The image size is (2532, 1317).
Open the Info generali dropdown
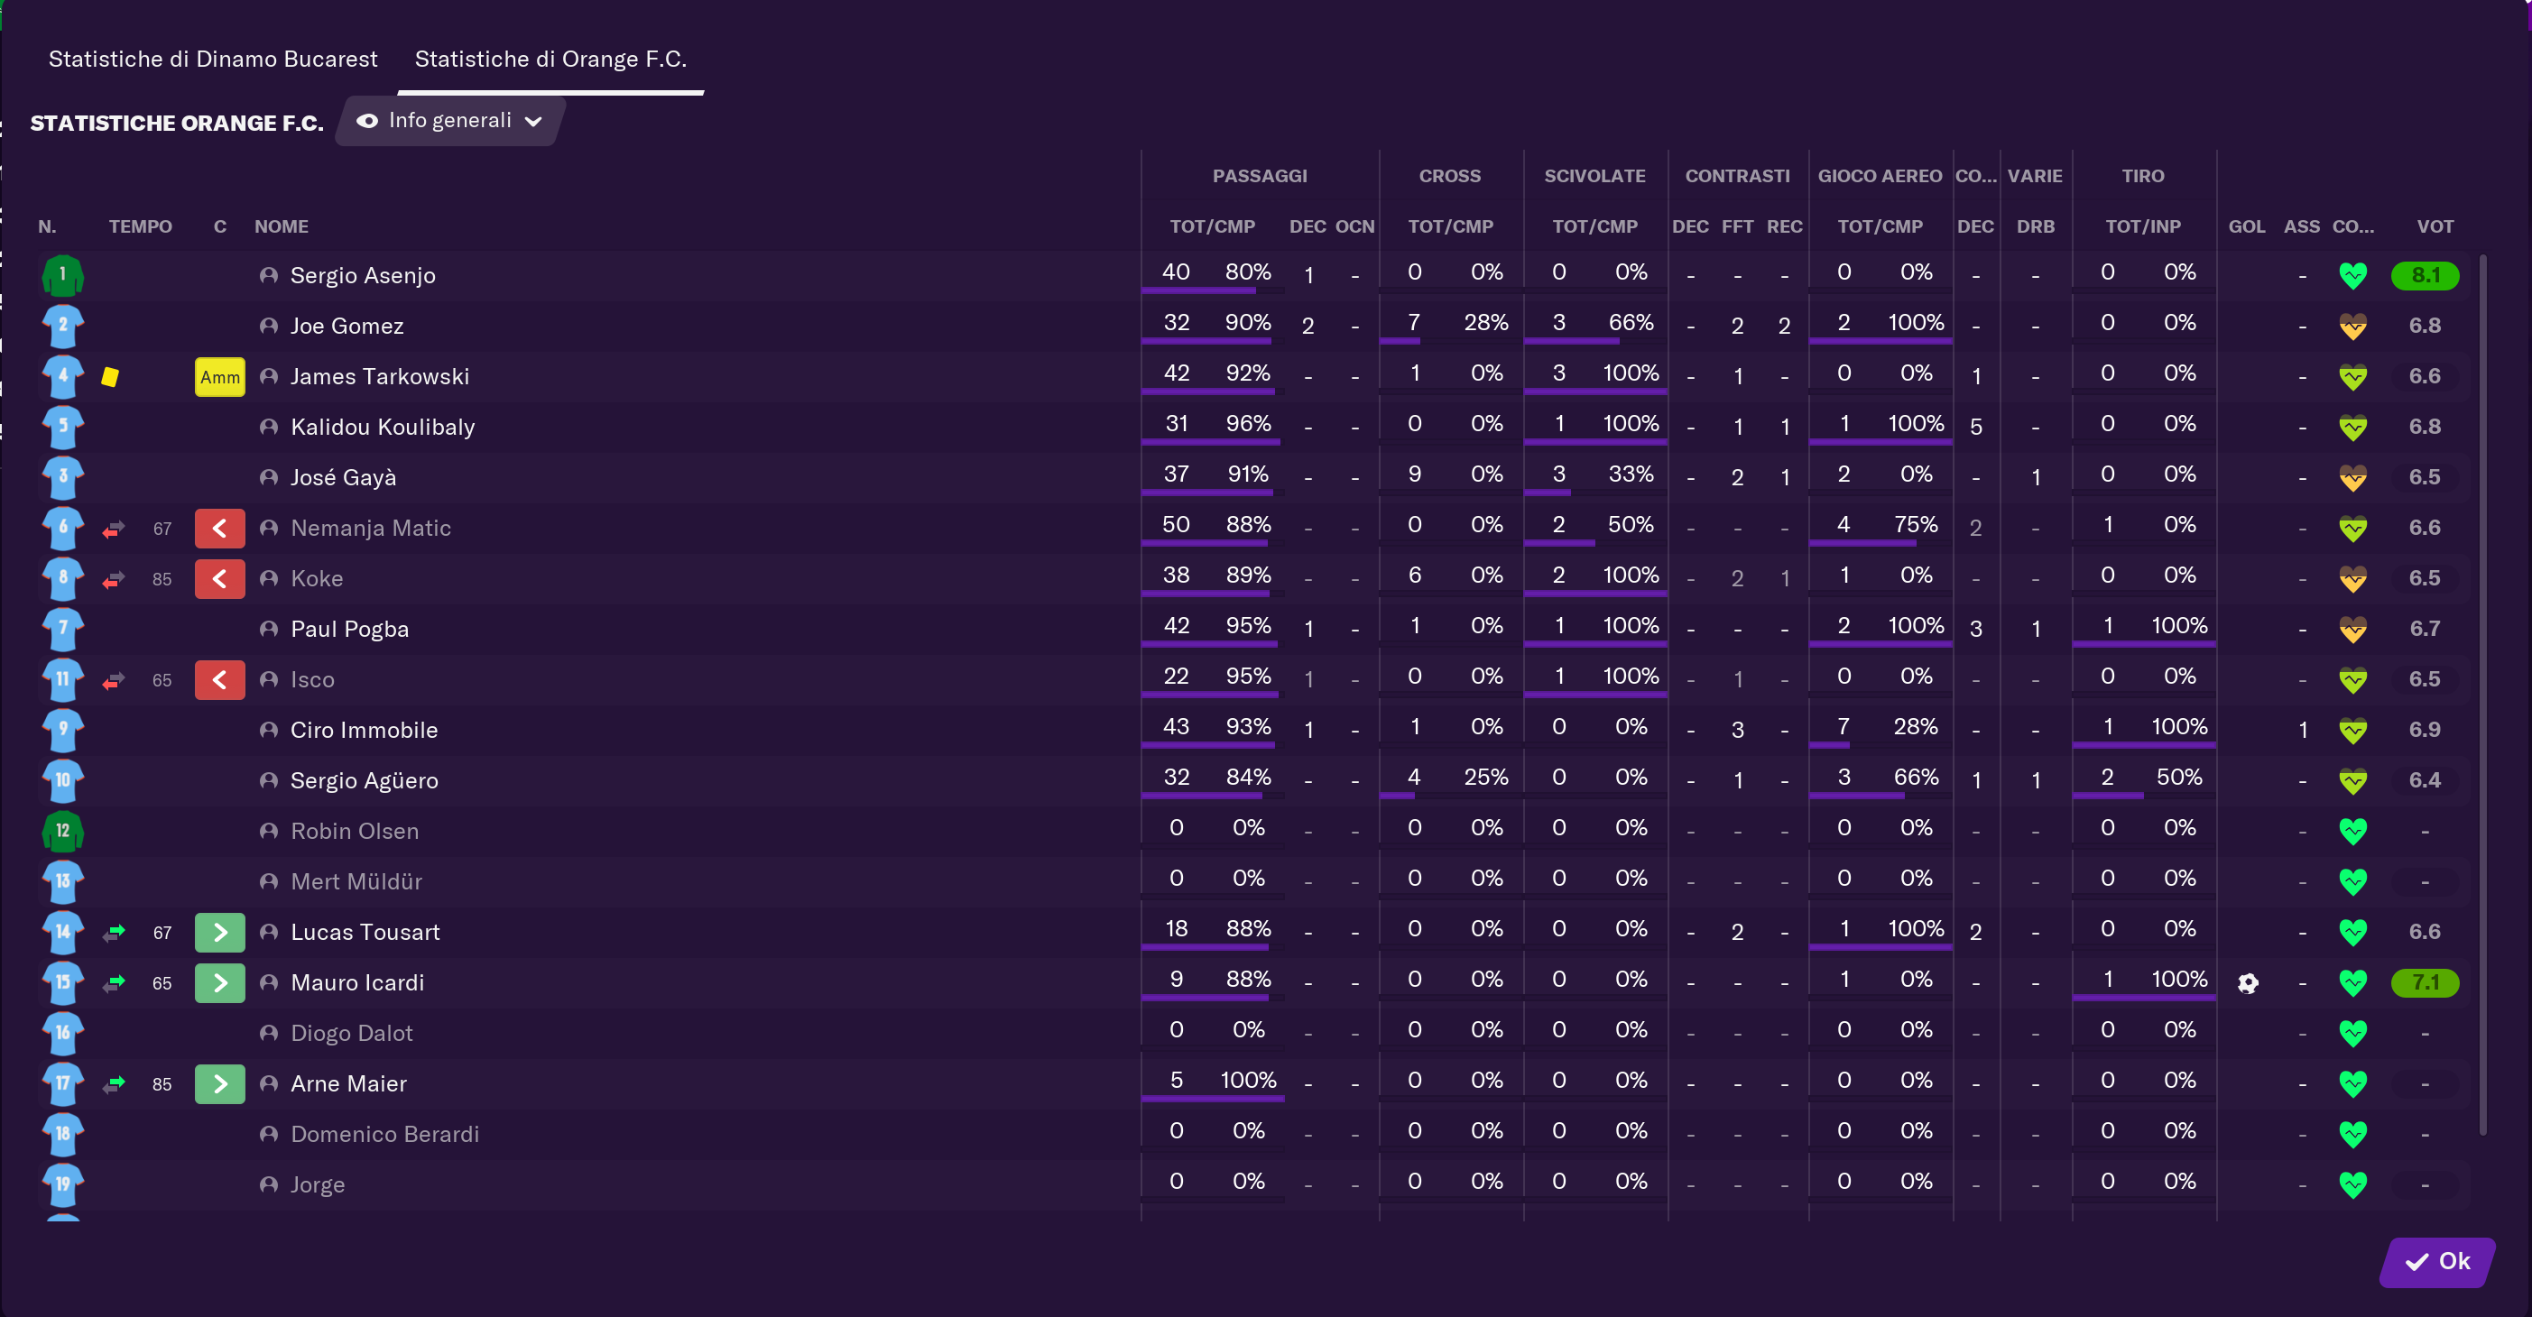[x=450, y=121]
